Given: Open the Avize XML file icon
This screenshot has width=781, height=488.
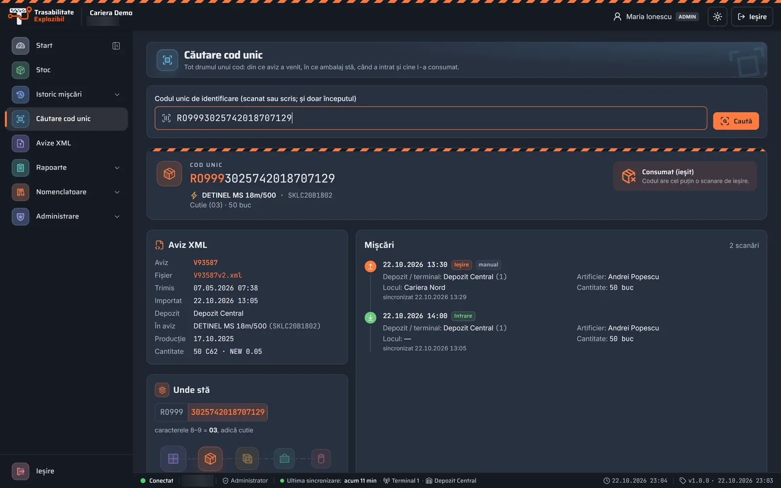Looking at the screenshot, I should (21, 143).
